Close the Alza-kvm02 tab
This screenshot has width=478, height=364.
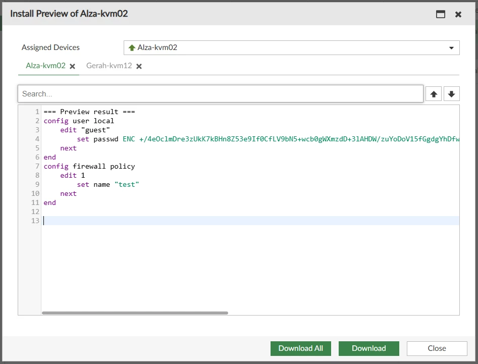pos(72,66)
